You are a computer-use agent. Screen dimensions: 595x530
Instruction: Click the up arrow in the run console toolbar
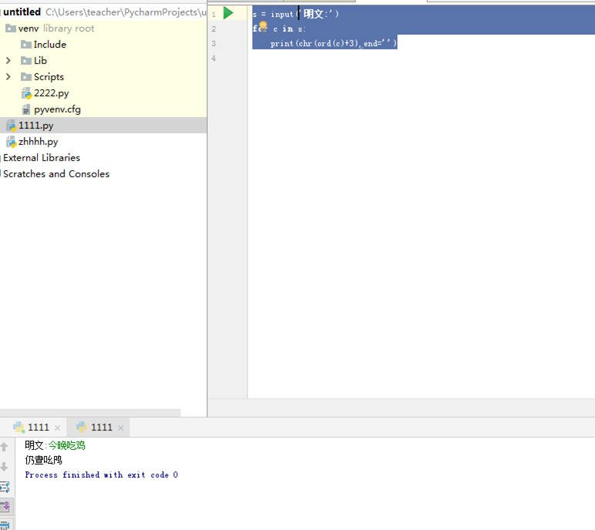5,447
